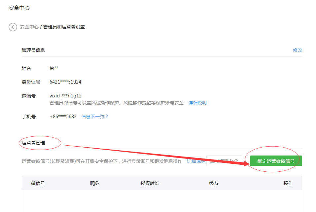316x212 pixels.
Task: Click the masked ID number 6421****51924
Action: (65, 82)
